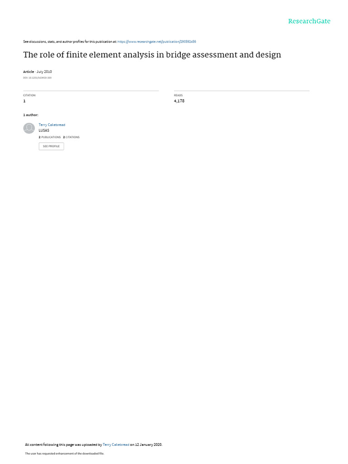Click the LUSAS affiliation text
The height and width of the screenshot is (464, 348).
(x=44, y=130)
